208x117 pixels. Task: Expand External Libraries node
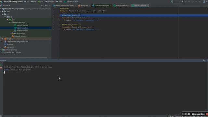[x=0, y=50]
